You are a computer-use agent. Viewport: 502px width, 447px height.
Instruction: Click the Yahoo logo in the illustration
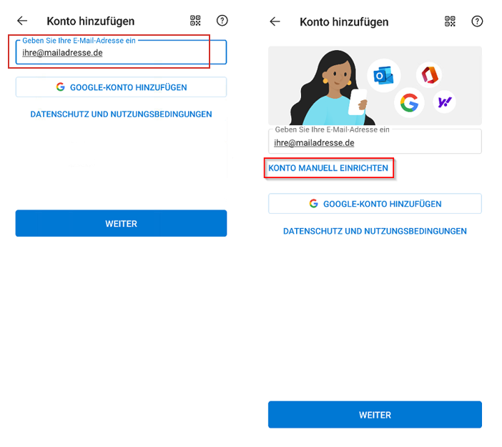pyautogui.click(x=444, y=102)
